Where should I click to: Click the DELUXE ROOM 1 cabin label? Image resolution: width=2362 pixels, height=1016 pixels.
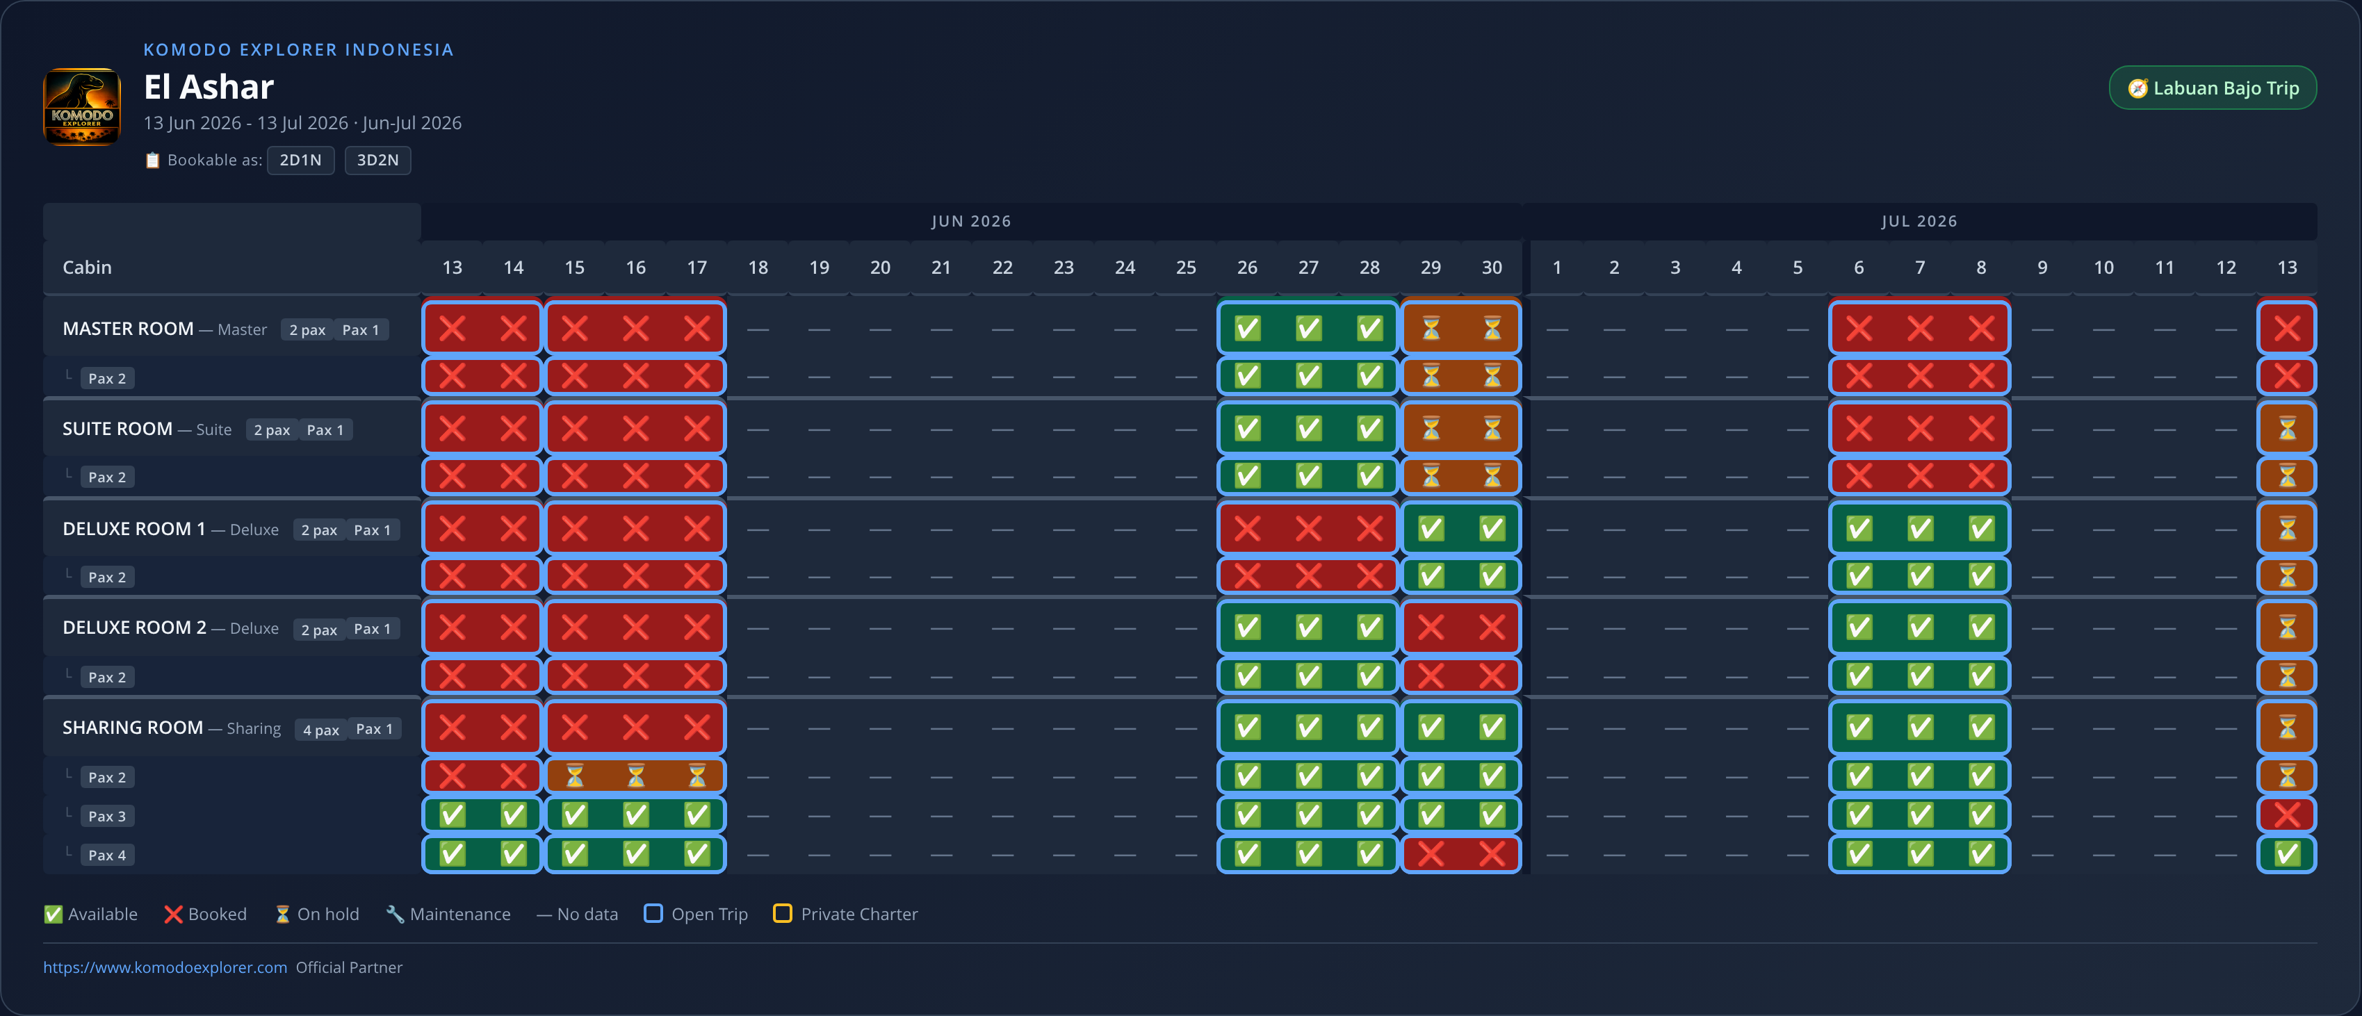134,528
